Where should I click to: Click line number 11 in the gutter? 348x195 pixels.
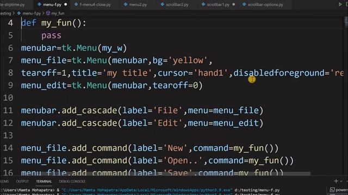pyautogui.click(x=8, y=110)
